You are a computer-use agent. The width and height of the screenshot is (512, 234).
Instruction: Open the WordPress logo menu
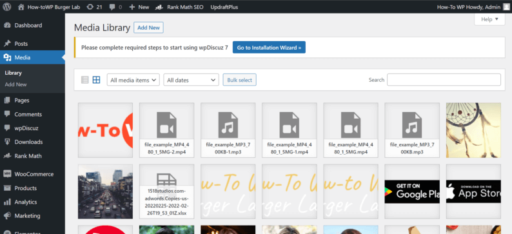click(x=7, y=7)
